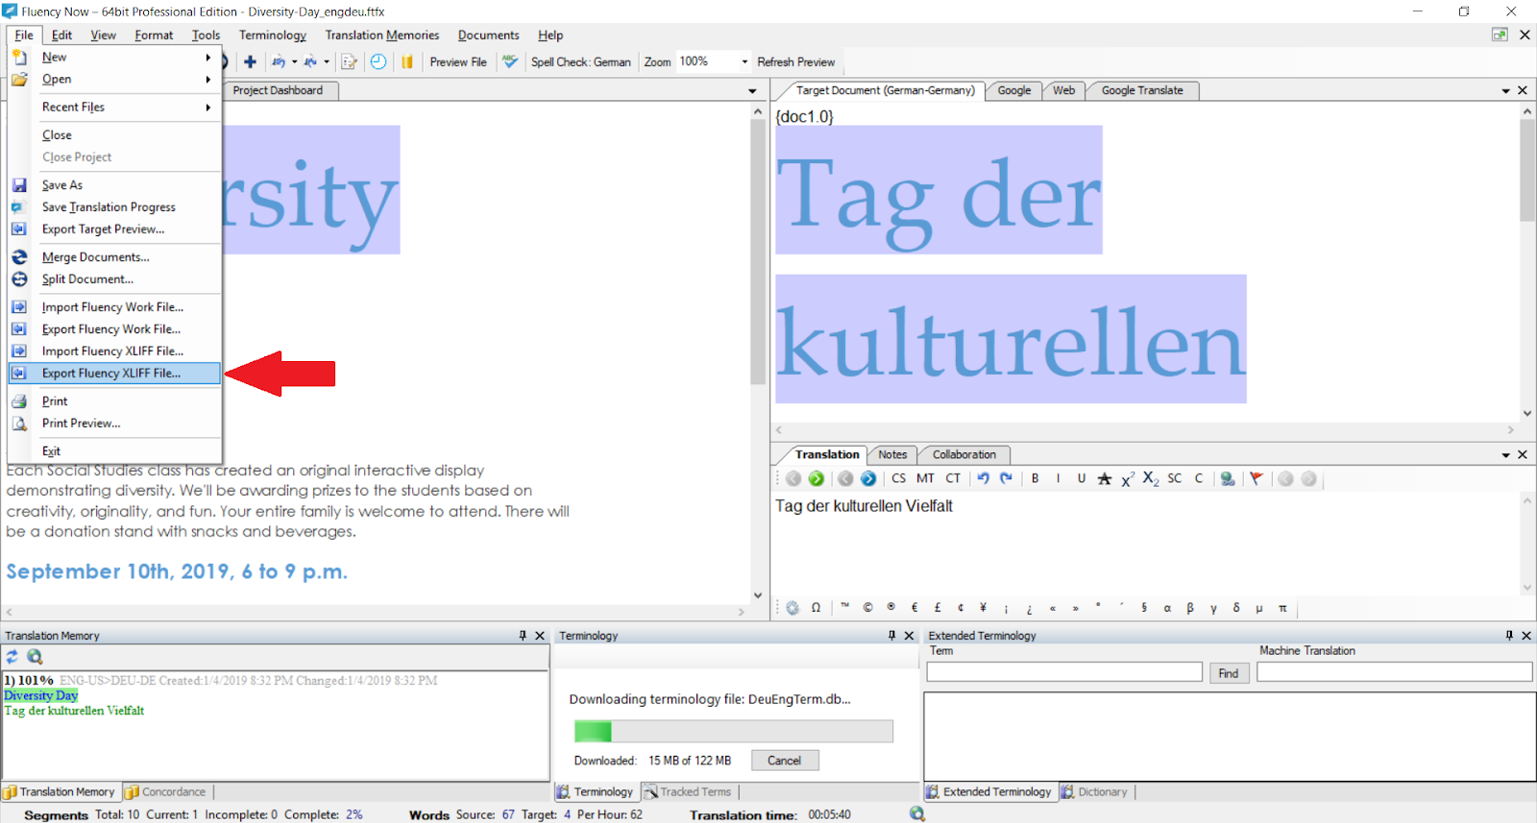Image resolution: width=1537 pixels, height=823 pixels.
Task: Click Spell Check: German button
Action: point(580,62)
